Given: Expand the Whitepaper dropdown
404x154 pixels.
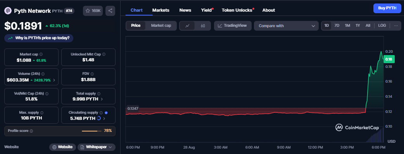Looking at the screenshot, I should [97, 147].
